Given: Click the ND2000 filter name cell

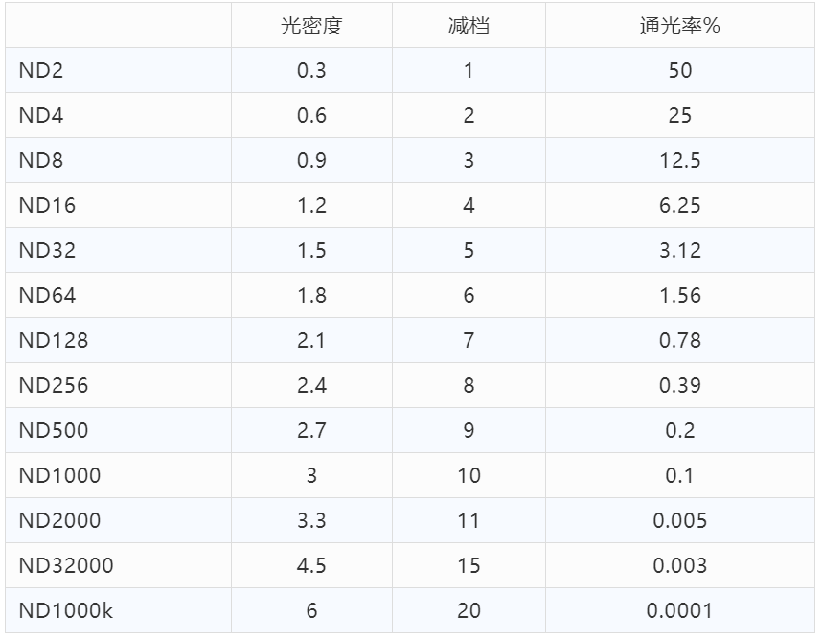Looking at the screenshot, I should (59, 521).
